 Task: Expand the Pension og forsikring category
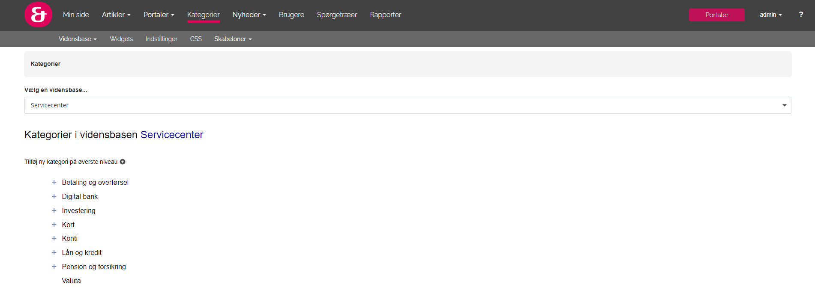tap(54, 266)
